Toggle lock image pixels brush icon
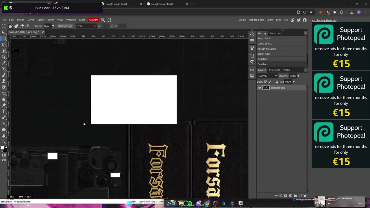The width and height of the screenshot is (370, 208). pos(269,82)
